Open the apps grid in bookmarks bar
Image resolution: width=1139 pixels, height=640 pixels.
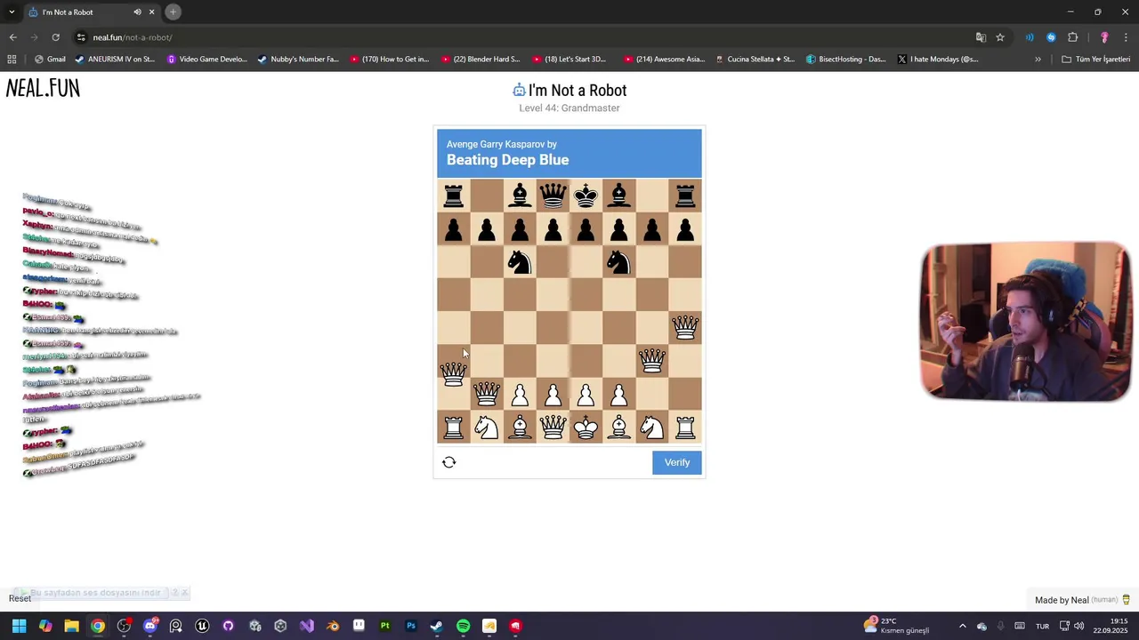click(x=12, y=60)
